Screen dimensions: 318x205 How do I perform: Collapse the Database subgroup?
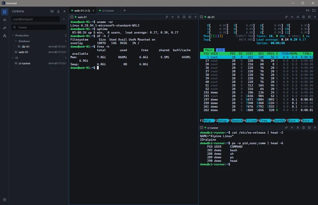pos(16,41)
